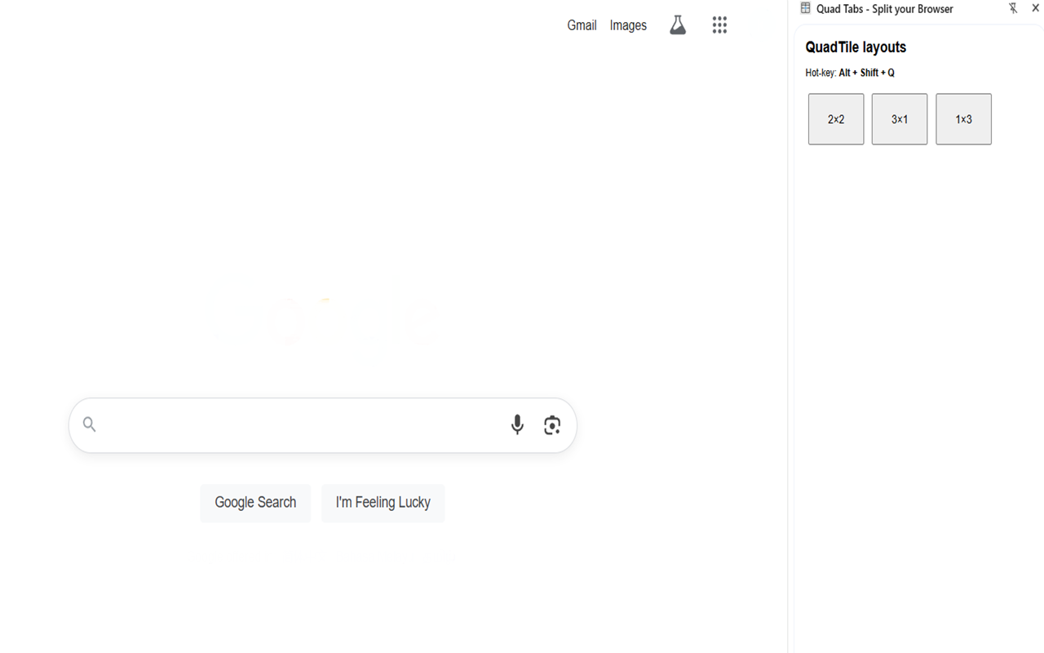Start voice search with the microphone

(517, 424)
